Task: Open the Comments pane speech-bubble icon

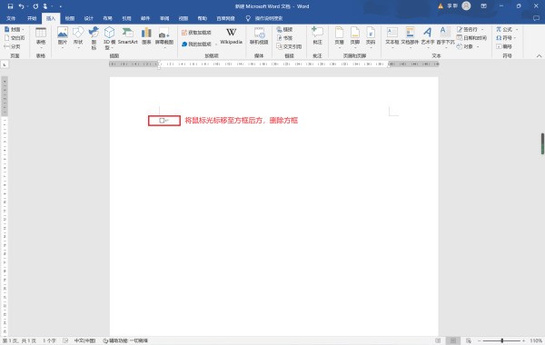Action: coord(536,18)
